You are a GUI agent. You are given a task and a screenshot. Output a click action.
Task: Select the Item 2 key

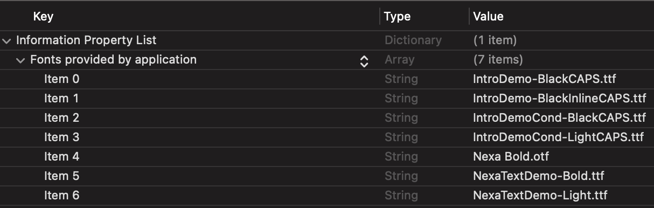[61, 118]
